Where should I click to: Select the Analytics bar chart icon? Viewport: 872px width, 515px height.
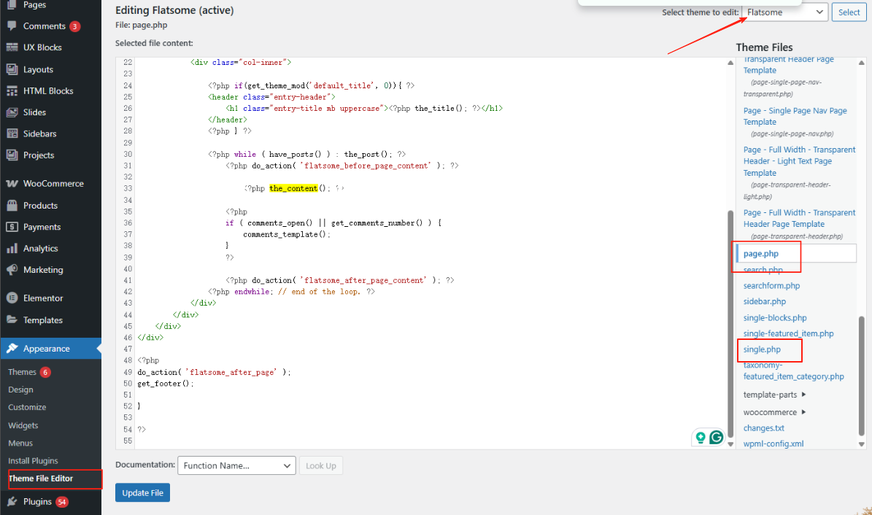[x=13, y=248]
